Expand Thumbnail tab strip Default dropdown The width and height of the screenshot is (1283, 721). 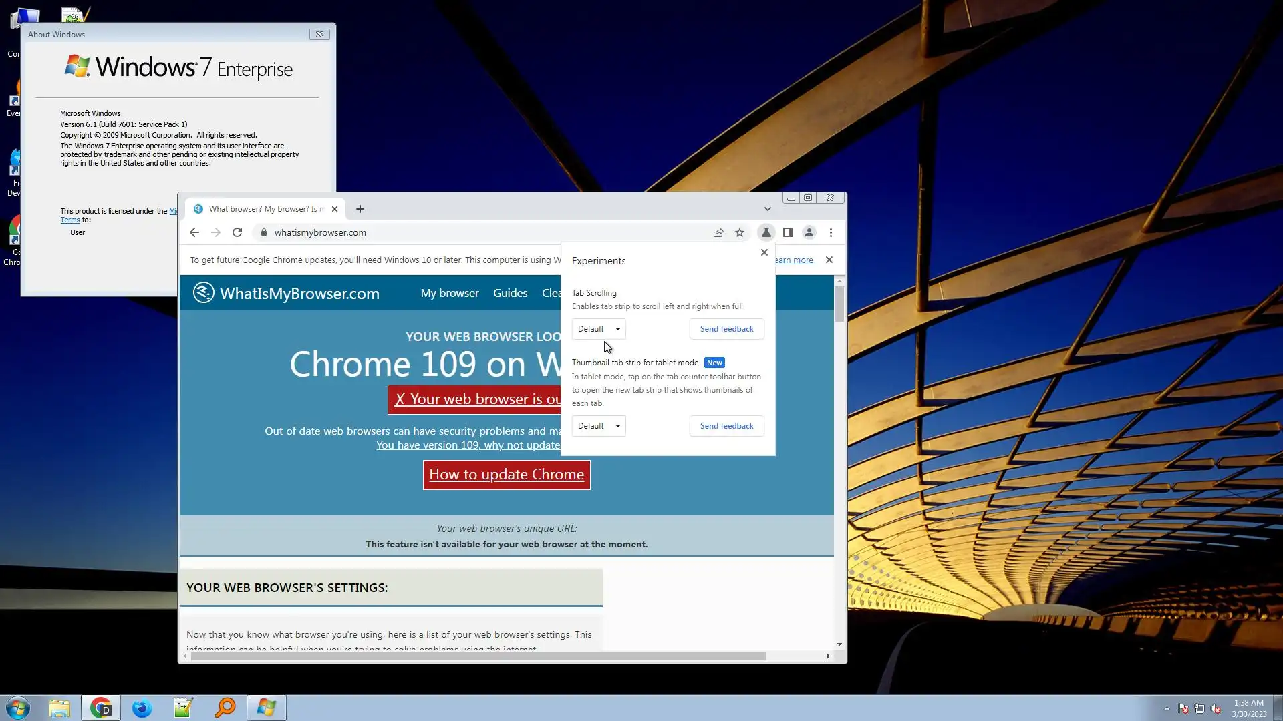(x=599, y=426)
